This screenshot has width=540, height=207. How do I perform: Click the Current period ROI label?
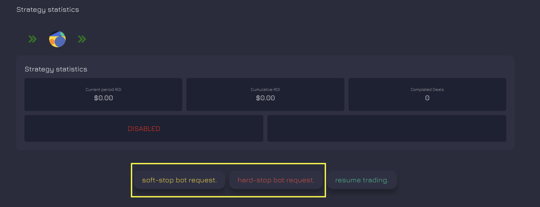coord(103,90)
